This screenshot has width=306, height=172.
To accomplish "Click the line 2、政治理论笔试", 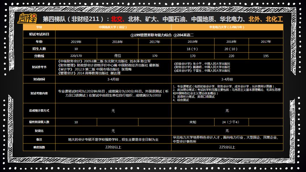I will click(x=227, y=91).
